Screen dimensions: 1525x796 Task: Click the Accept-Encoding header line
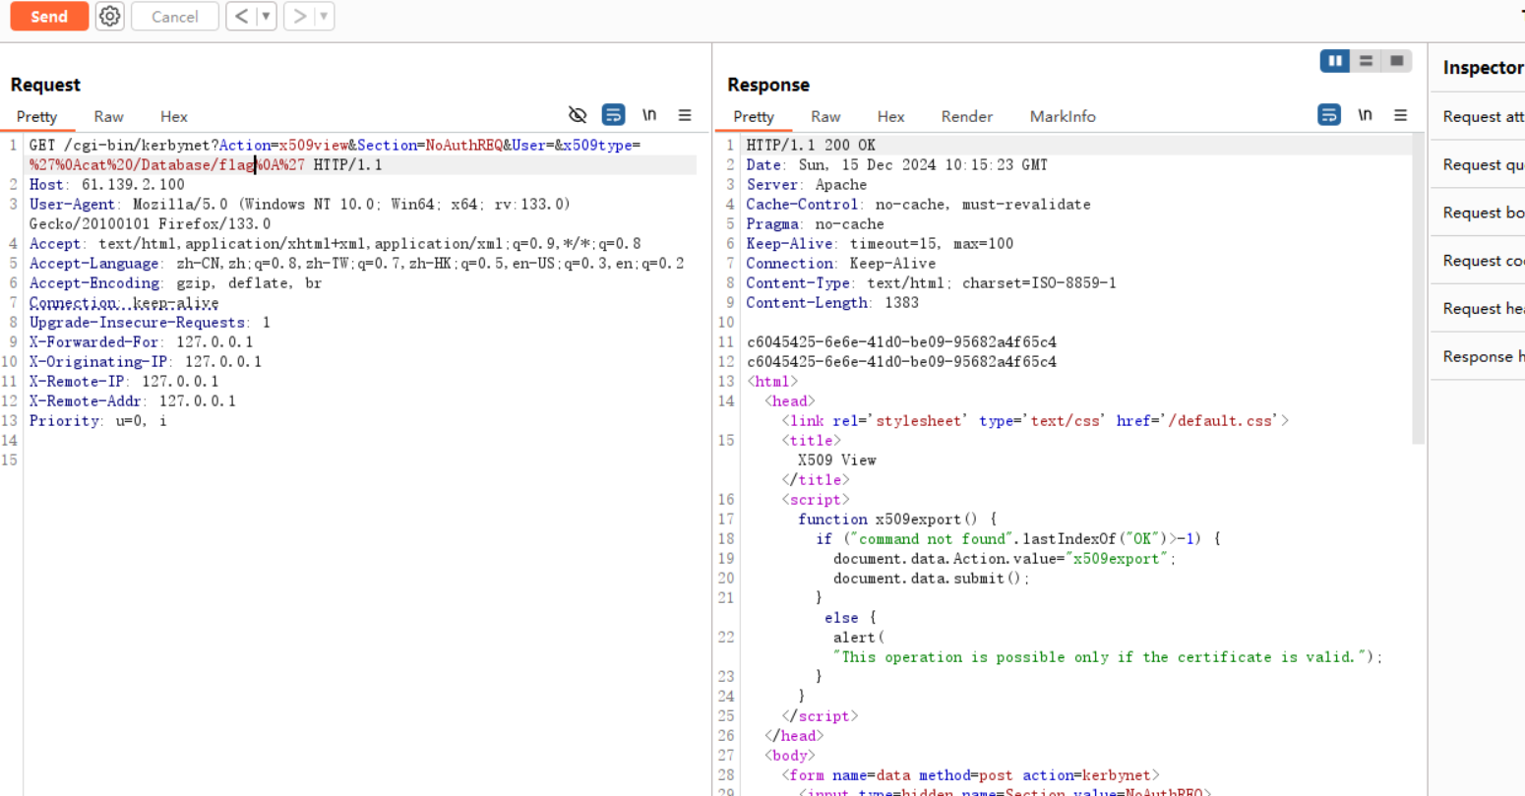175,282
